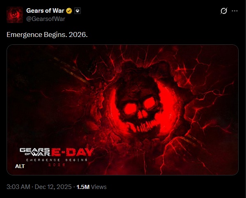Open the three-dot more options menu
Screen dimensions: 246x198
(235, 11)
